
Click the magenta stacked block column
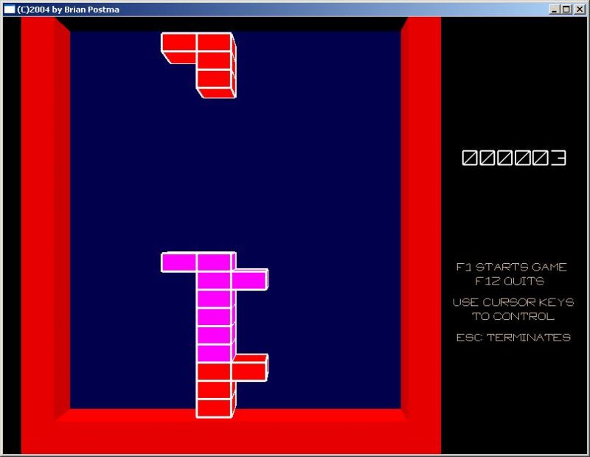pyautogui.click(x=215, y=307)
